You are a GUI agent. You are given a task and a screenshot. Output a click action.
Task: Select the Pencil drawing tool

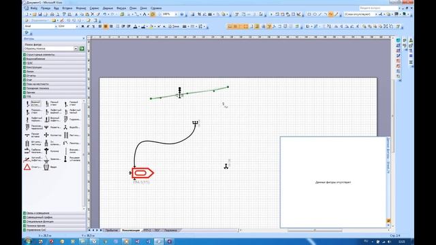(x=336, y=14)
